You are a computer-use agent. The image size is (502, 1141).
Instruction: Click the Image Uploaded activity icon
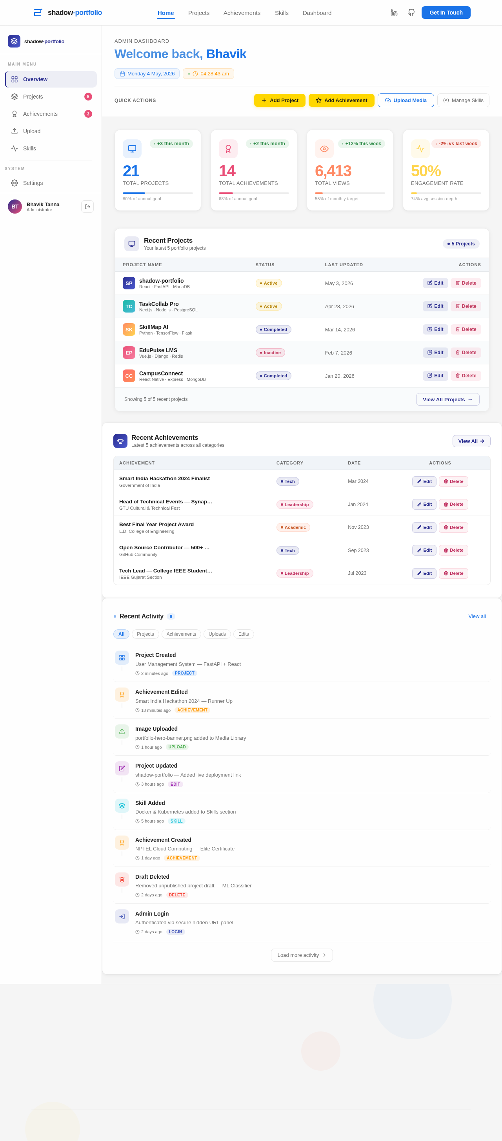coord(122,731)
